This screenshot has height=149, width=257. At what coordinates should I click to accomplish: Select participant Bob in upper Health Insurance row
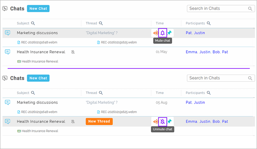[216, 52]
